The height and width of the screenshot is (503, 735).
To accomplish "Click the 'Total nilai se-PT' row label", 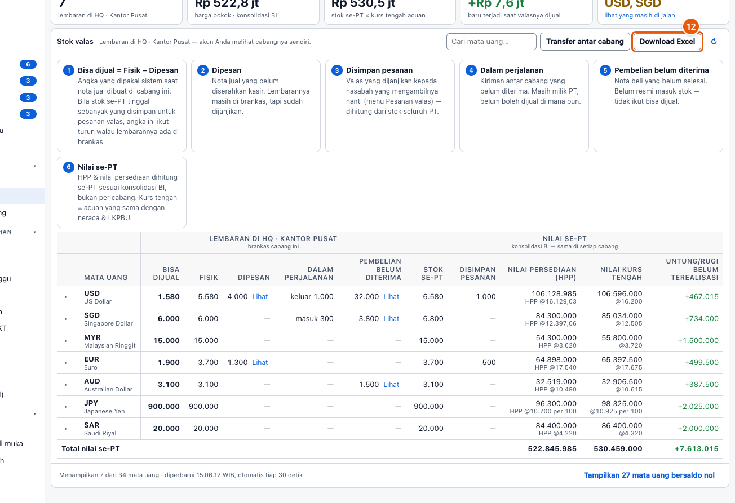I will coord(91,449).
